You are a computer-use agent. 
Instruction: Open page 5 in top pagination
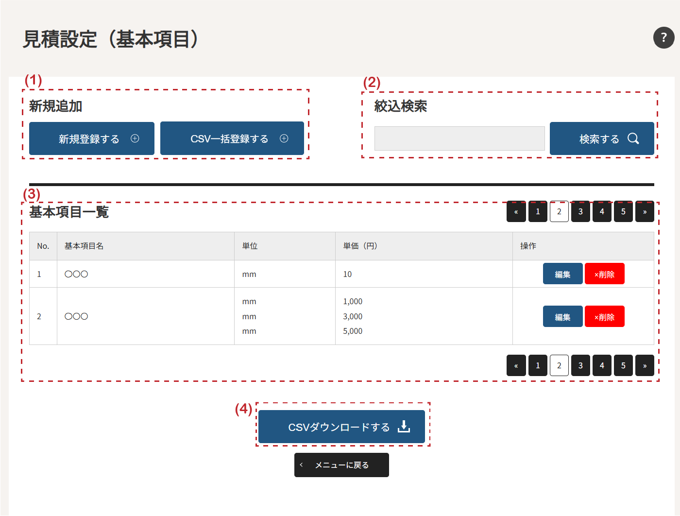pos(623,212)
